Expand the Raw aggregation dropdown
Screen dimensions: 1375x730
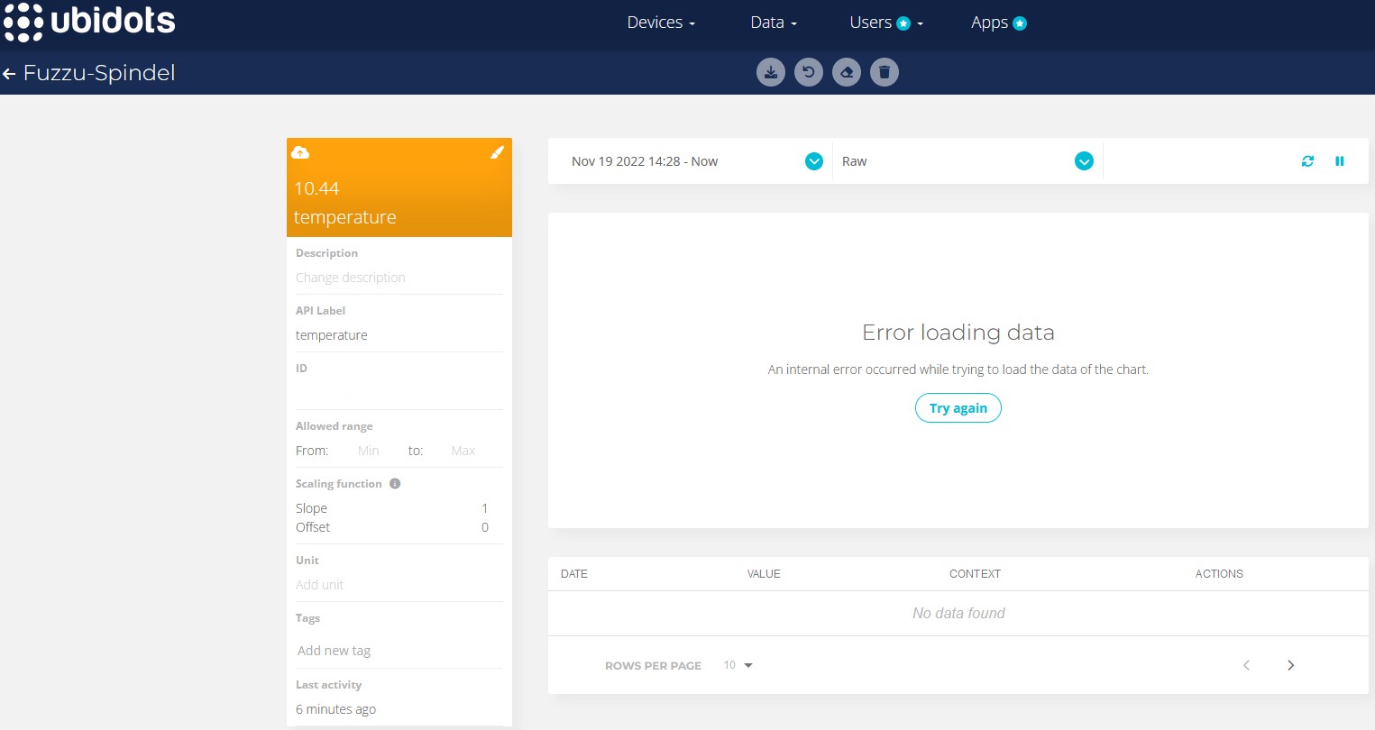point(1084,161)
